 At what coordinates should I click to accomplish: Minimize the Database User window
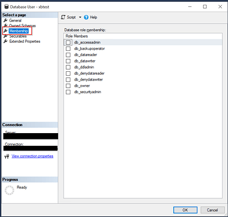point(190,7)
